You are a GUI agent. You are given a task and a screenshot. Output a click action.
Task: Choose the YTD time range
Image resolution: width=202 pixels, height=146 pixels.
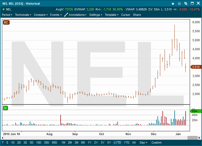126,142
